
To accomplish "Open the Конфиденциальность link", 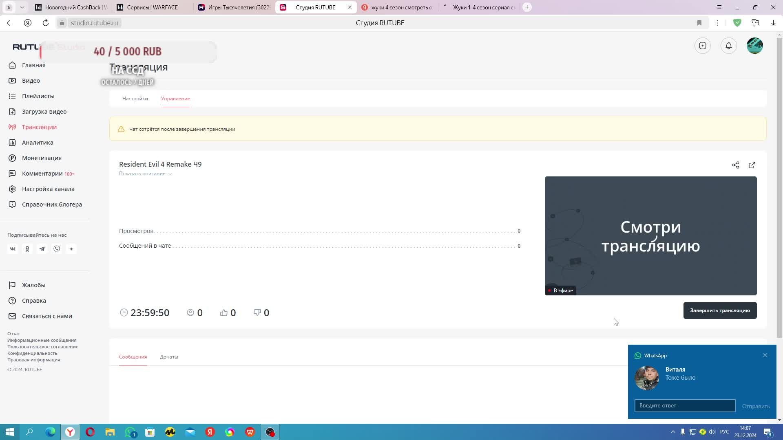I will point(32,353).
